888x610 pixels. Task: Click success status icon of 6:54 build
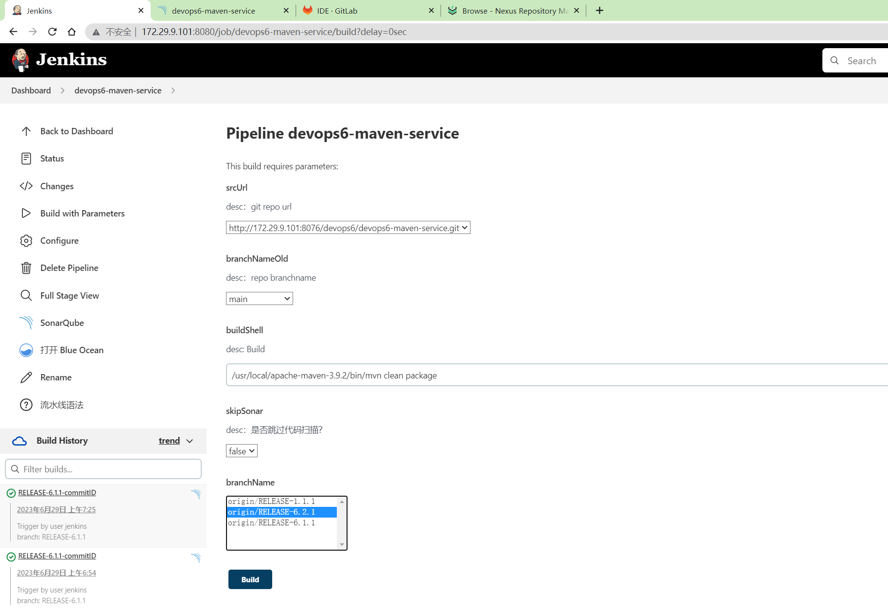click(x=11, y=556)
